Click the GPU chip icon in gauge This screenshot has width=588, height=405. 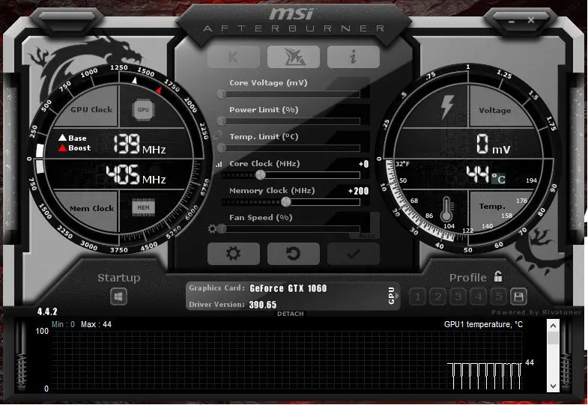pos(143,110)
